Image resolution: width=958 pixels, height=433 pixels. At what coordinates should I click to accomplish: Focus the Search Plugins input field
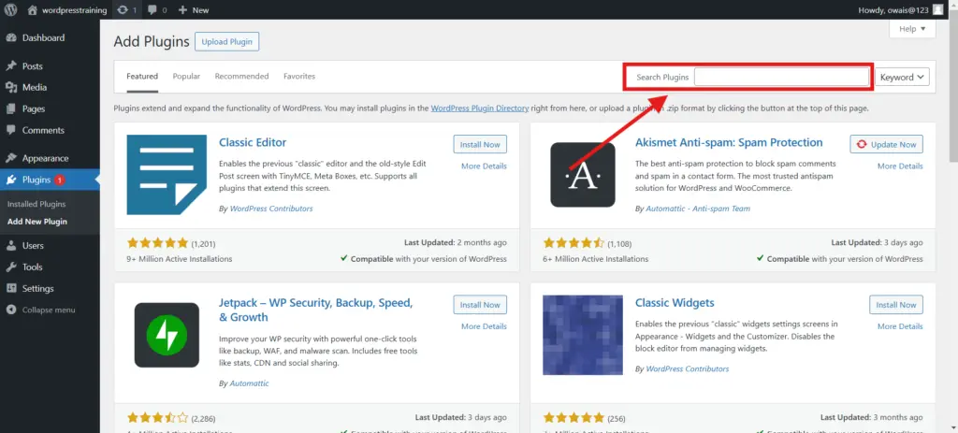pyautogui.click(x=781, y=77)
